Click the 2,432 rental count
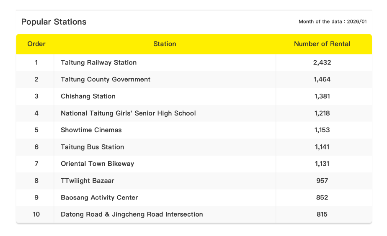This screenshot has height=236, width=387. tap(322, 63)
